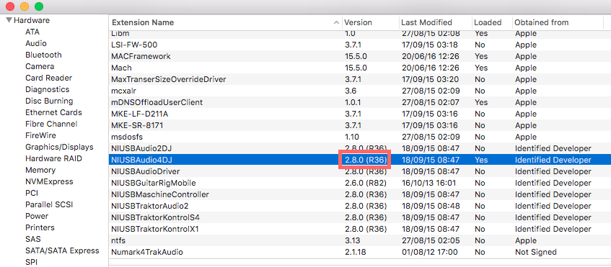Click the red close window button
Image resolution: width=611 pixels, height=267 pixels.
[10, 6]
